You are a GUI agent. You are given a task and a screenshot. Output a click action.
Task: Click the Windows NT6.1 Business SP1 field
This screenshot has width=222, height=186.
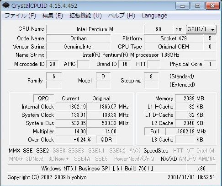pos(97,169)
